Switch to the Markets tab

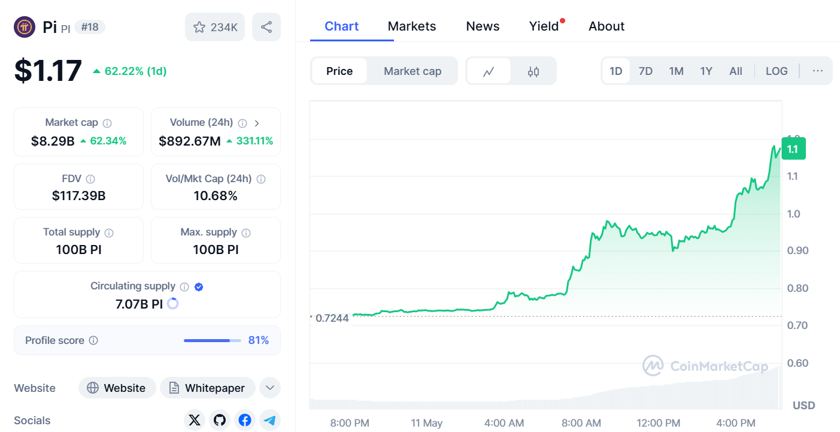[x=412, y=26]
